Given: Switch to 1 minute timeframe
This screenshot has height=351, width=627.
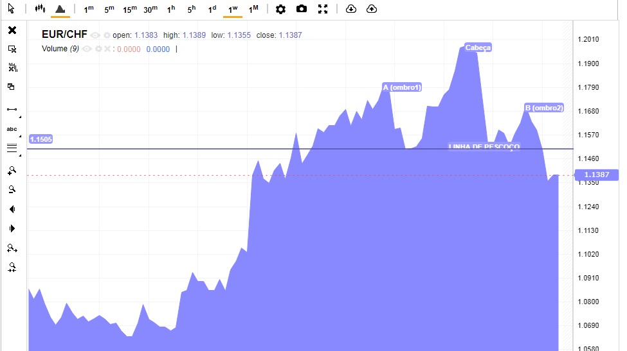Looking at the screenshot, I should 88,9.
